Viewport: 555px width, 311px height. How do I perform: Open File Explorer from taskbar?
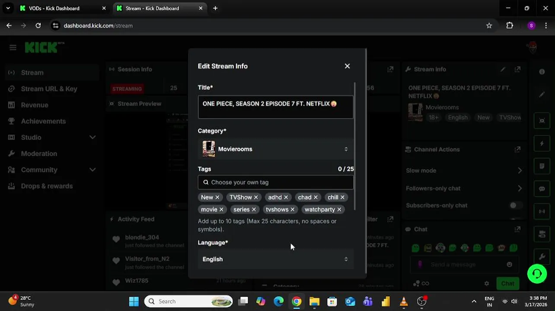[x=314, y=301]
